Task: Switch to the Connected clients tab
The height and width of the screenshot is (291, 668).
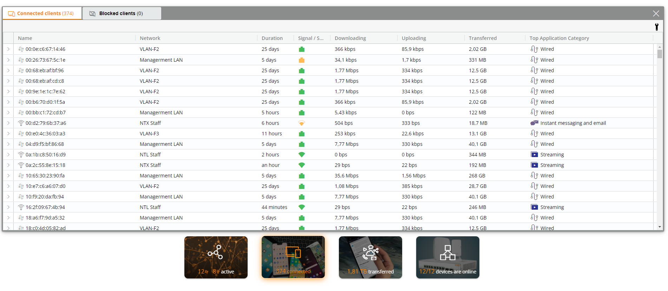Action: (x=42, y=13)
